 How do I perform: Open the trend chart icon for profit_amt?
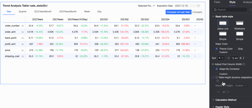tap(23, 44)
